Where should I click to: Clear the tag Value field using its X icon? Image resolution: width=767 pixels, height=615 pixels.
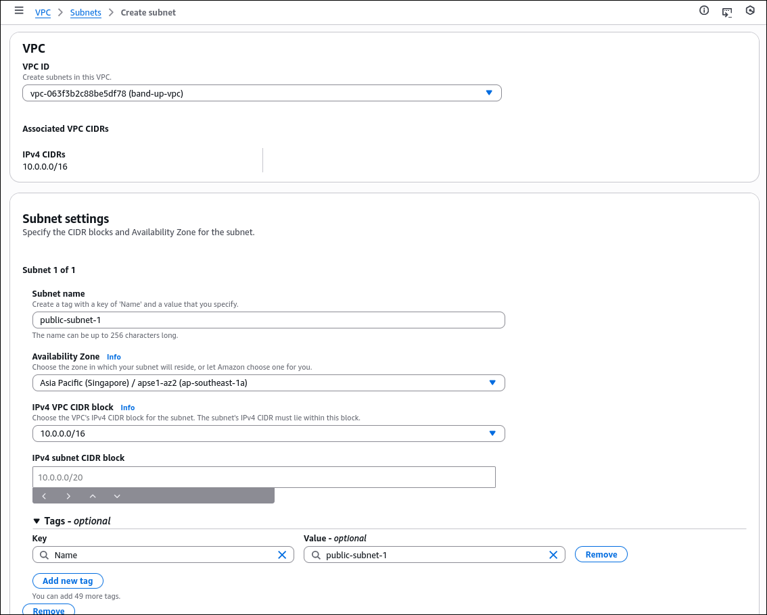coord(553,554)
